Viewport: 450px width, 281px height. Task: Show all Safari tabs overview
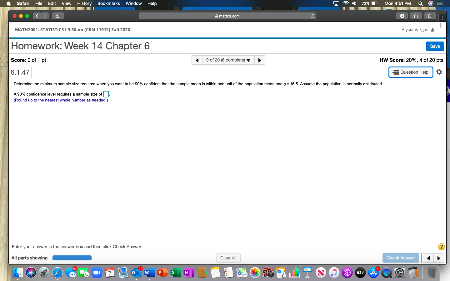pos(430,16)
